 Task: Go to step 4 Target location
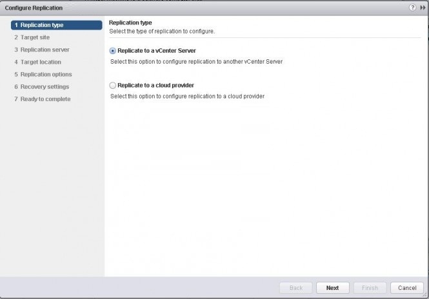(38, 62)
